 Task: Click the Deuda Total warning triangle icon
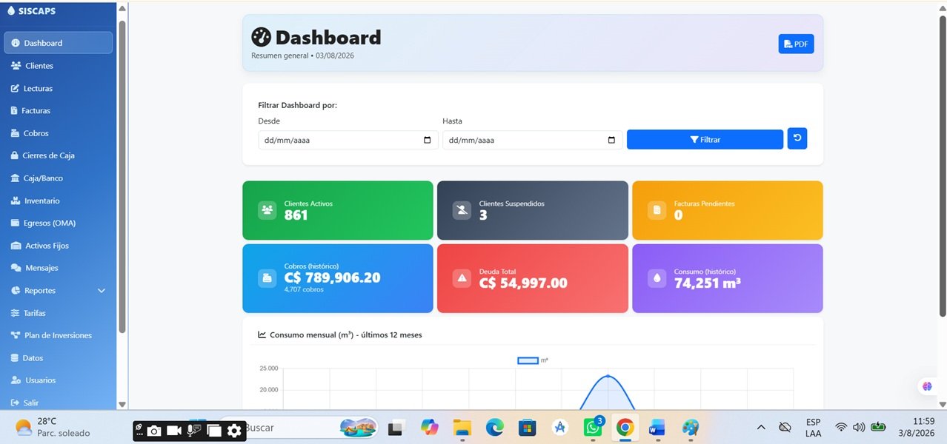pos(462,277)
